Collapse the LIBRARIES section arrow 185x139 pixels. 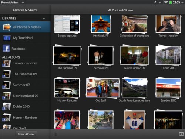click(x=44, y=19)
